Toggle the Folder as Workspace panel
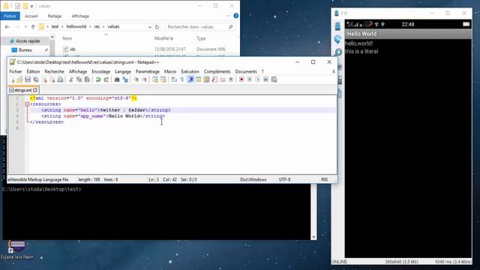480x270 pixels. pos(223,79)
